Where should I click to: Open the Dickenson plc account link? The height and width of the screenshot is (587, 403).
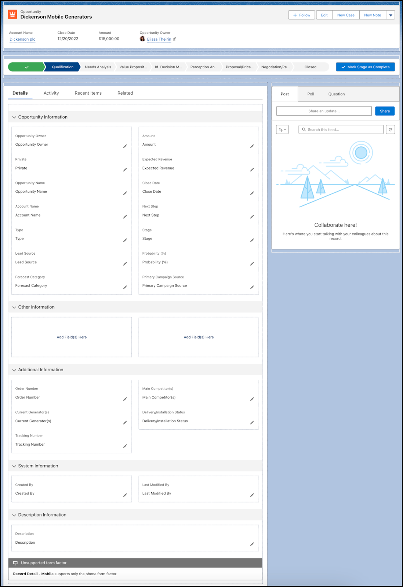(22, 39)
